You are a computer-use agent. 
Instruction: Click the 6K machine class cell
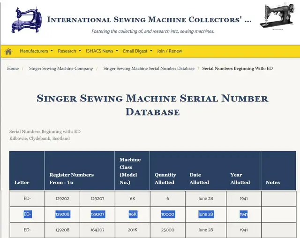pyautogui.click(x=133, y=199)
